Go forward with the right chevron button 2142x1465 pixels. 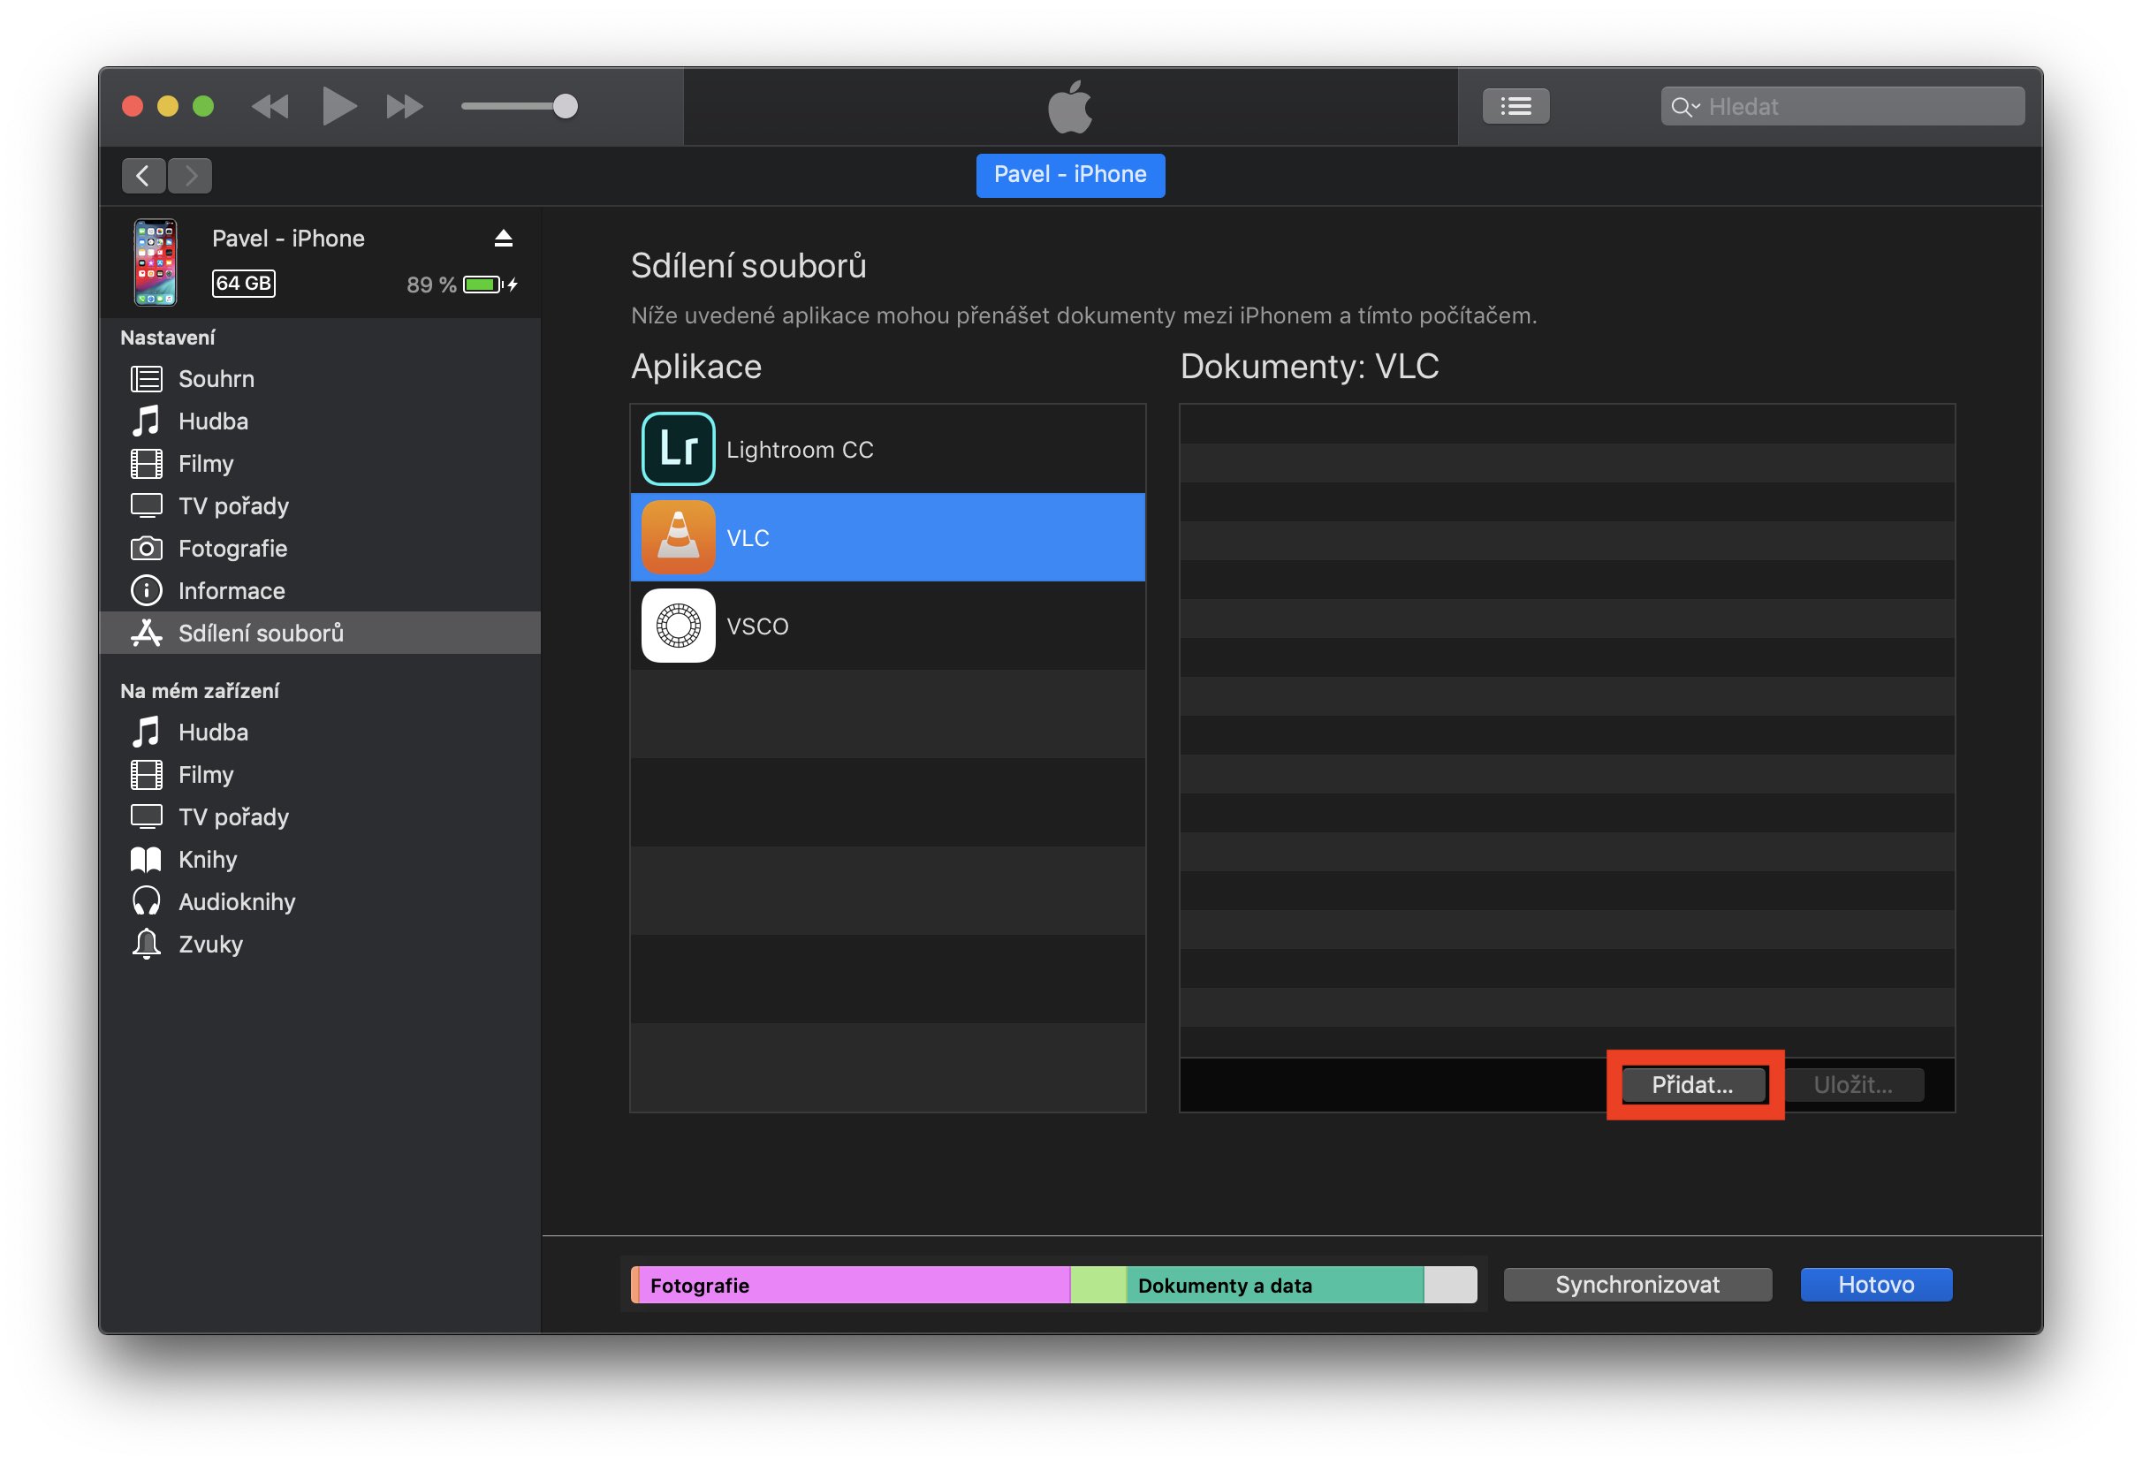click(x=190, y=176)
